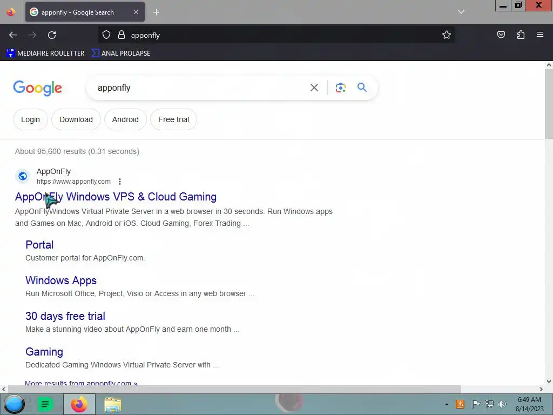This screenshot has width=553, height=415.
Task: Click the magnifier Google Search button
Action: 362,87
